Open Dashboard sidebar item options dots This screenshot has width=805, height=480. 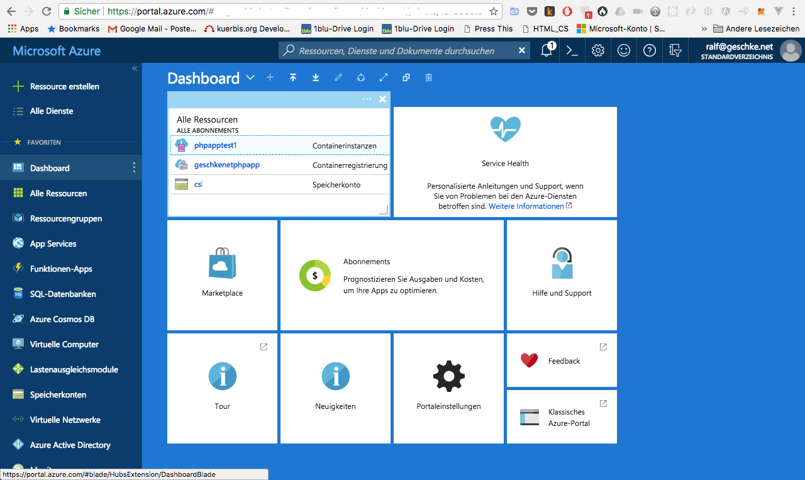(x=133, y=167)
